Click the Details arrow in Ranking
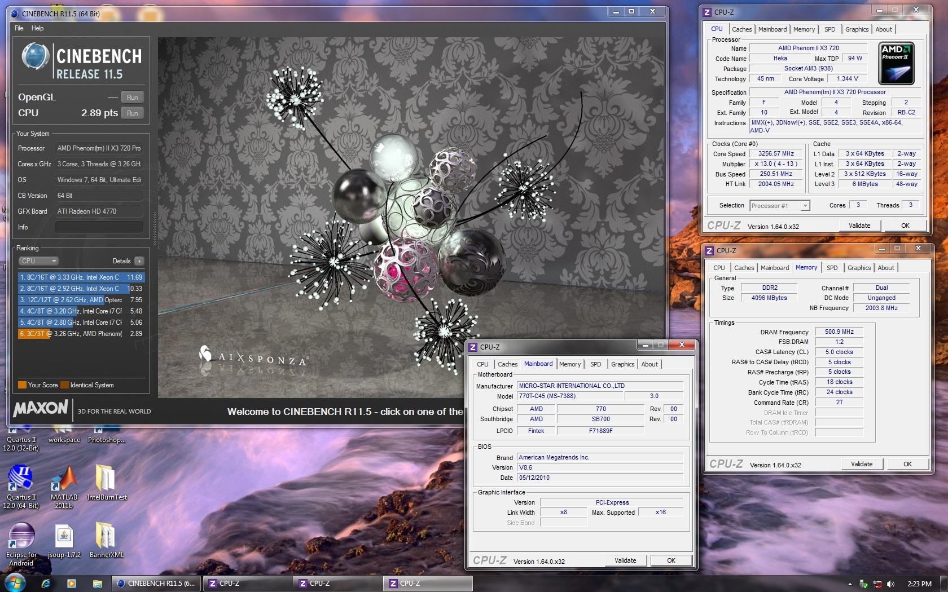 (139, 261)
